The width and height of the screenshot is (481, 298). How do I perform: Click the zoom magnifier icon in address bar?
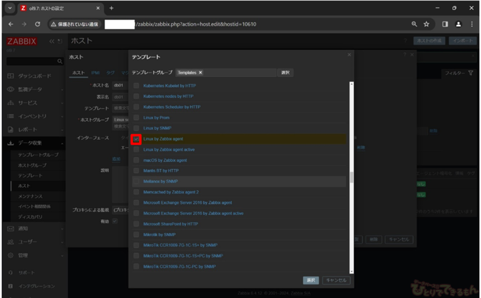point(414,24)
